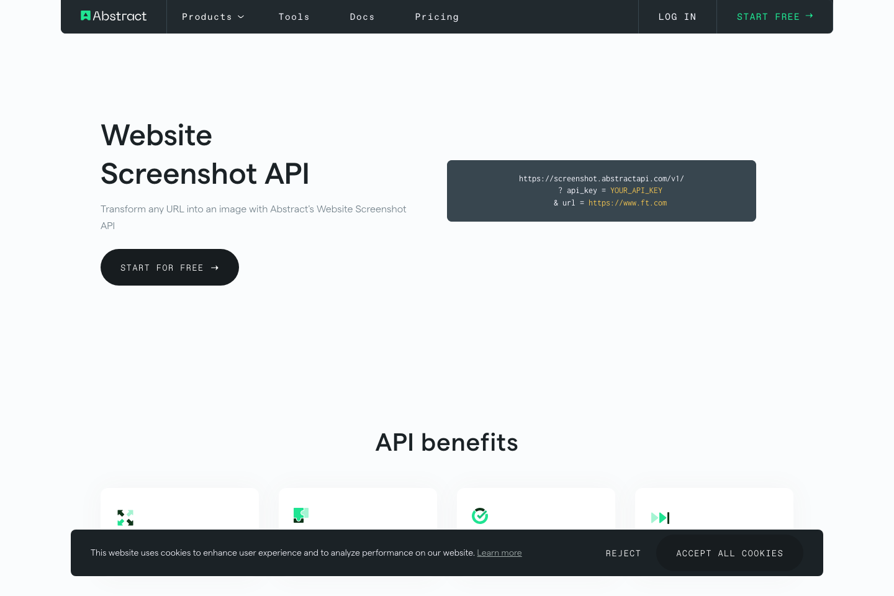
Task: Reject cookies via the REJECT option
Action: [x=623, y=553]
